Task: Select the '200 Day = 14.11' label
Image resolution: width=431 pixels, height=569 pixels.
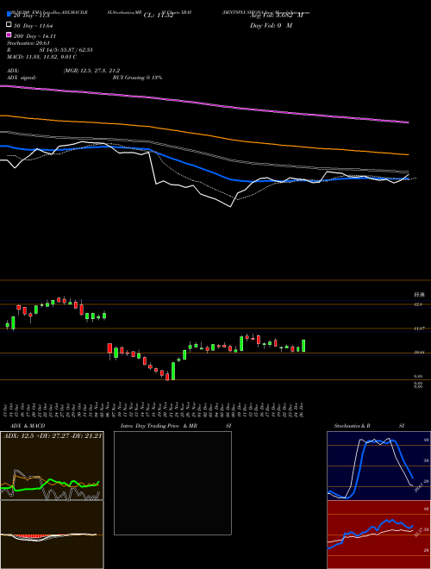Action: pyautogui.click(x=34, y=36)
